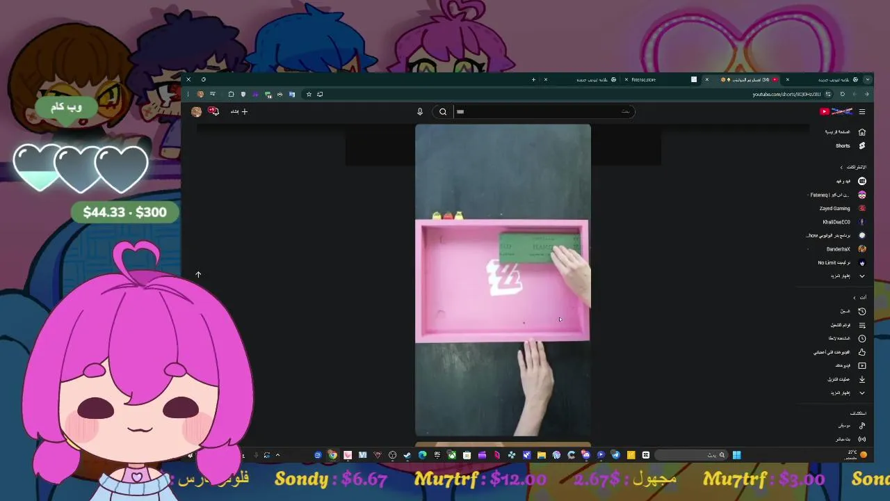Open the Music explore icon

862,426
